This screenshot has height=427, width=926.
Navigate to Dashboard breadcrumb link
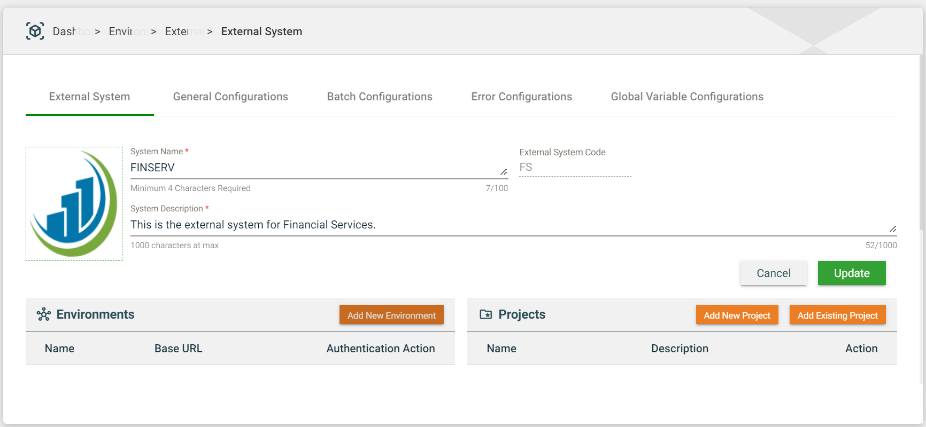71,31
